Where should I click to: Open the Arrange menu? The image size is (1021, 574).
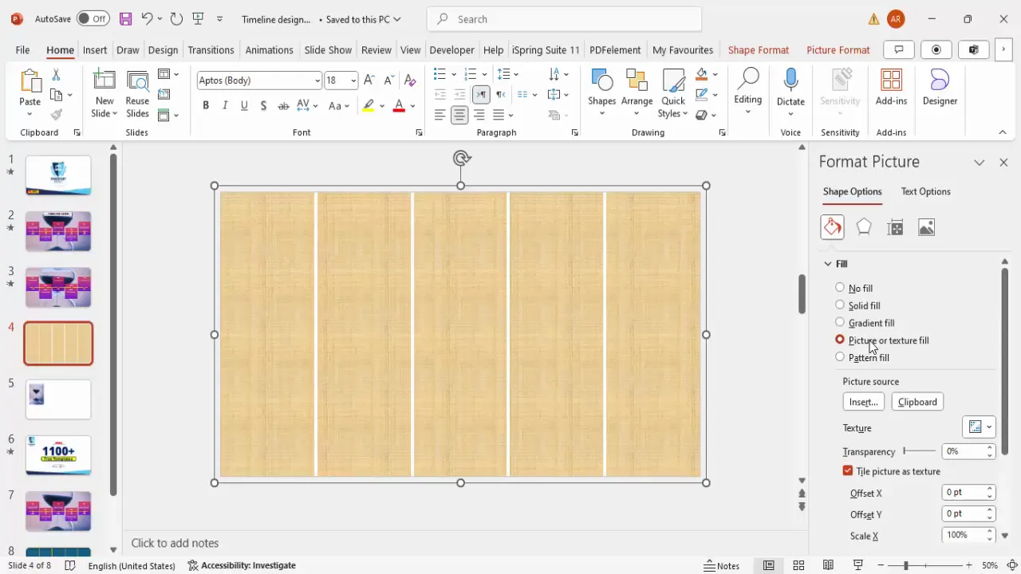click(x=637, y=92)
